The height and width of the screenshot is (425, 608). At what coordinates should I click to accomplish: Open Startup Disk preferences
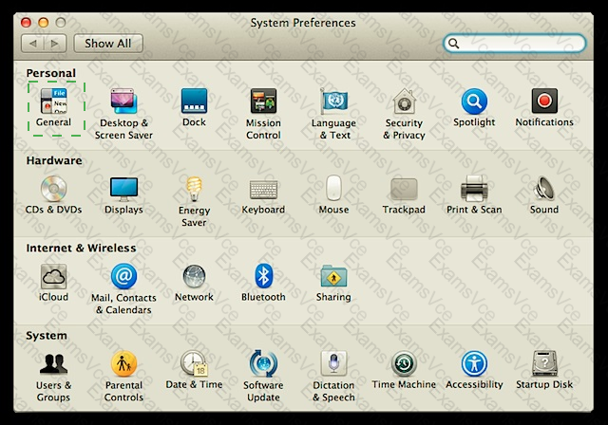[544, 364]
